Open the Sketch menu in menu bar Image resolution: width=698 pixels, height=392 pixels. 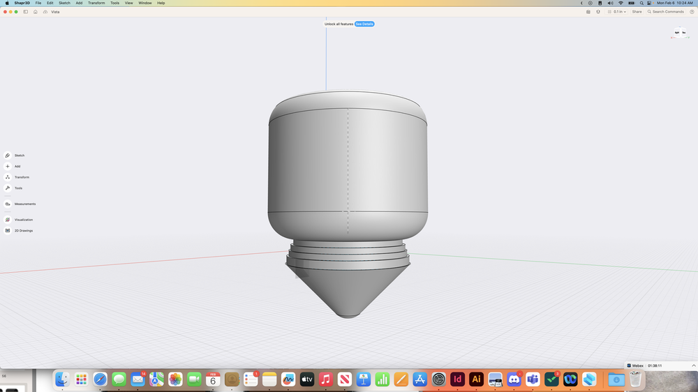64,3
